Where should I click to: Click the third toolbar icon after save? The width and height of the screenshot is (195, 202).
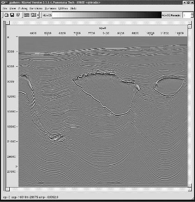18,15
